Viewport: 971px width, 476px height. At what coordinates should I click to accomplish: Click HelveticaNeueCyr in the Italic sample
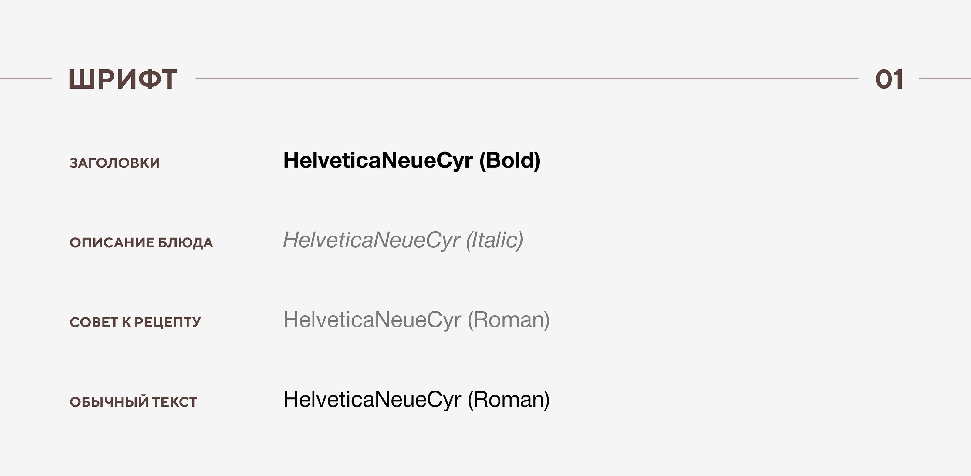pos(371,240)
